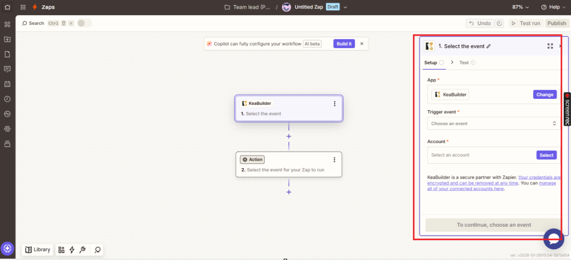Click the pencil icon to rename step
Image resolution: width=571 pixels, height=260 pixels.
pyautogui.click(x=489, y=46)
